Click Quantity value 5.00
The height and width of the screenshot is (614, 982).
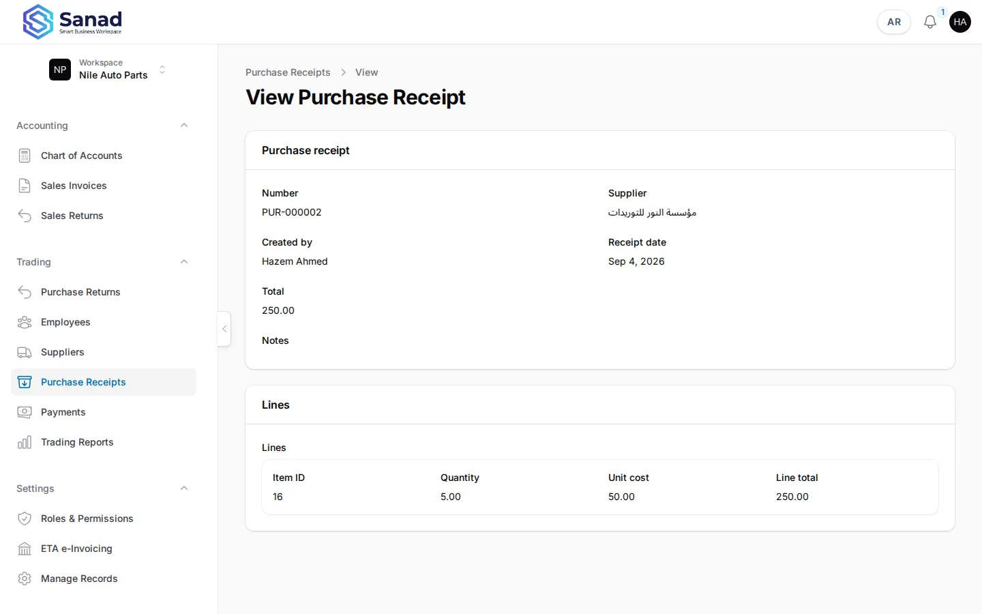click(451, 497)
